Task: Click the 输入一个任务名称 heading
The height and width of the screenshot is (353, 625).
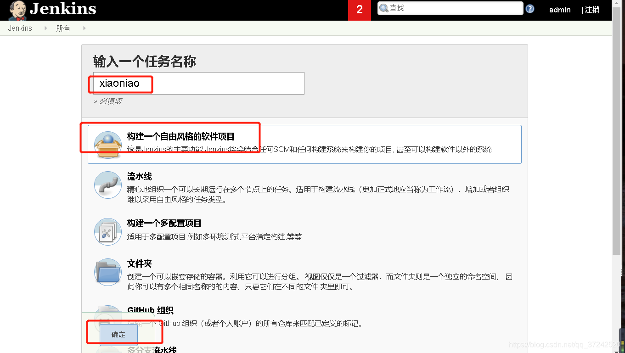Action: click(145, 62)
